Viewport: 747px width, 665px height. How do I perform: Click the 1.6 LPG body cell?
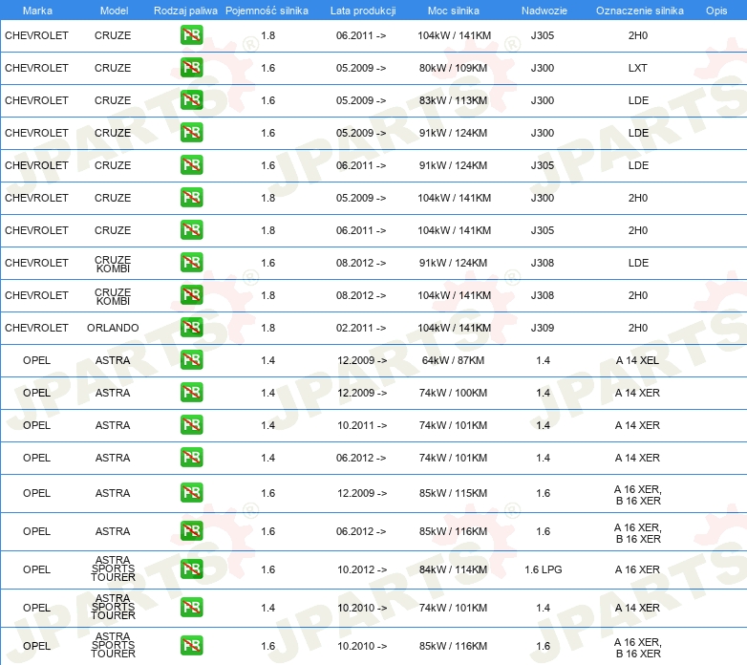click(x=544, y=569)
